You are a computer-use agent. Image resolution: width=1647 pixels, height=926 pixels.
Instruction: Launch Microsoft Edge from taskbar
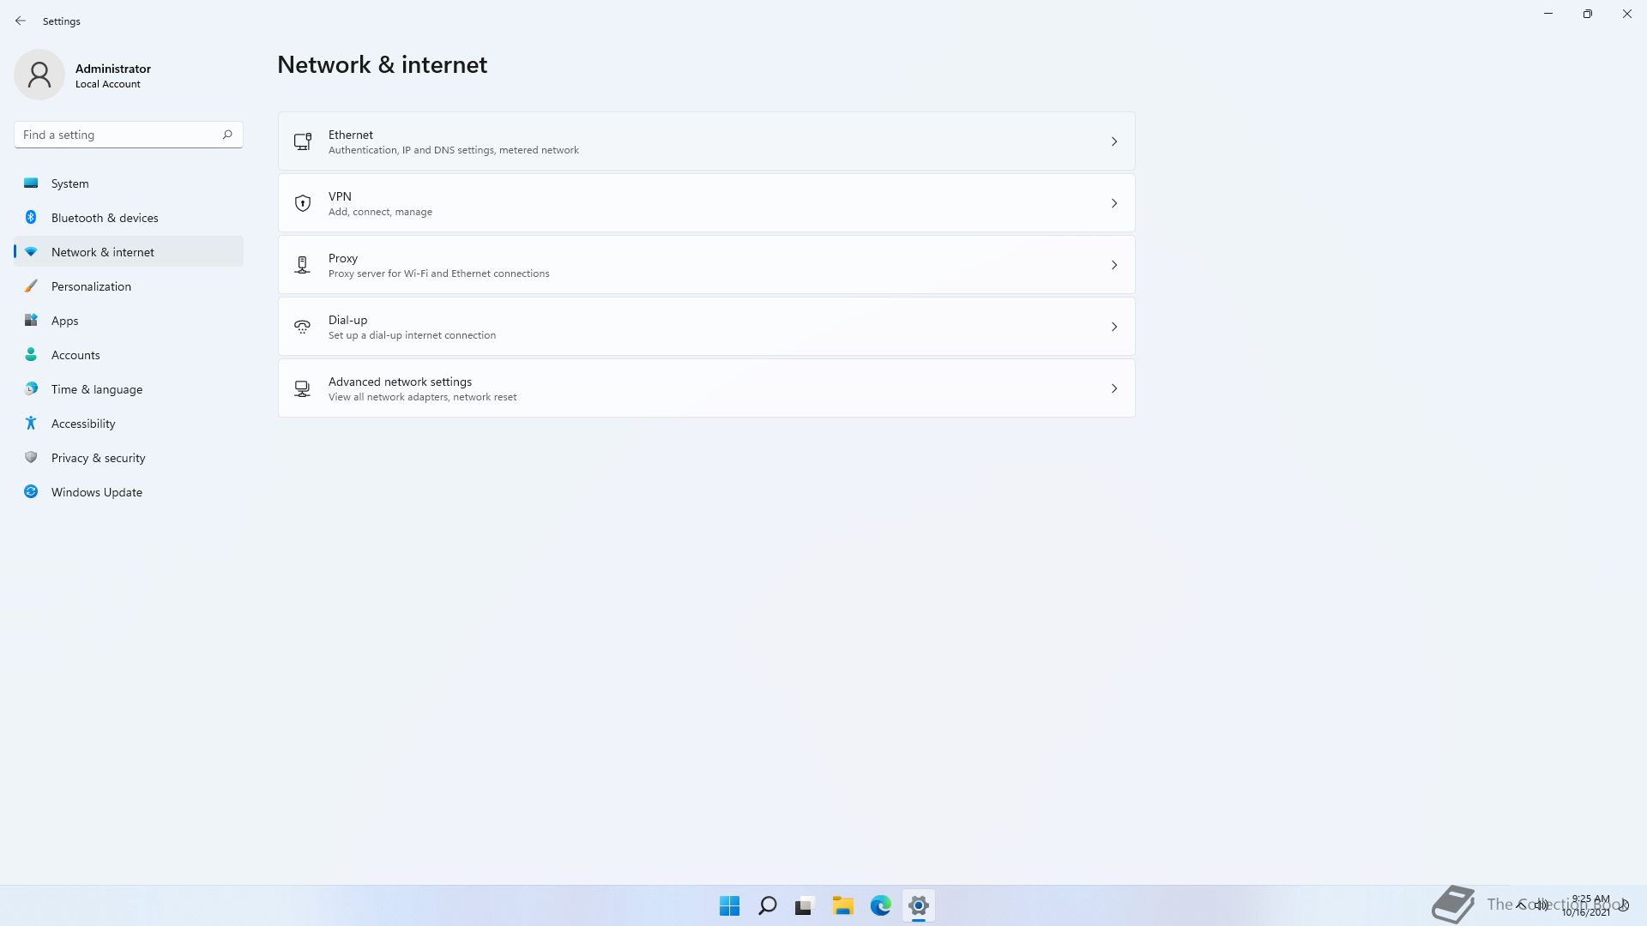click(881, 905)
